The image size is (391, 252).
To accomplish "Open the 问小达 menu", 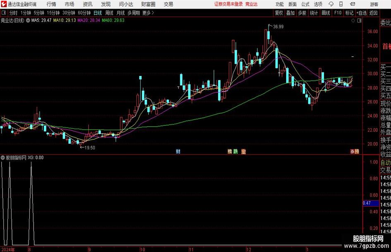I will point(126,4).
